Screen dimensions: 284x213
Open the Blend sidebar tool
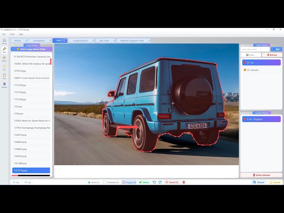click(x=4, y=59)
